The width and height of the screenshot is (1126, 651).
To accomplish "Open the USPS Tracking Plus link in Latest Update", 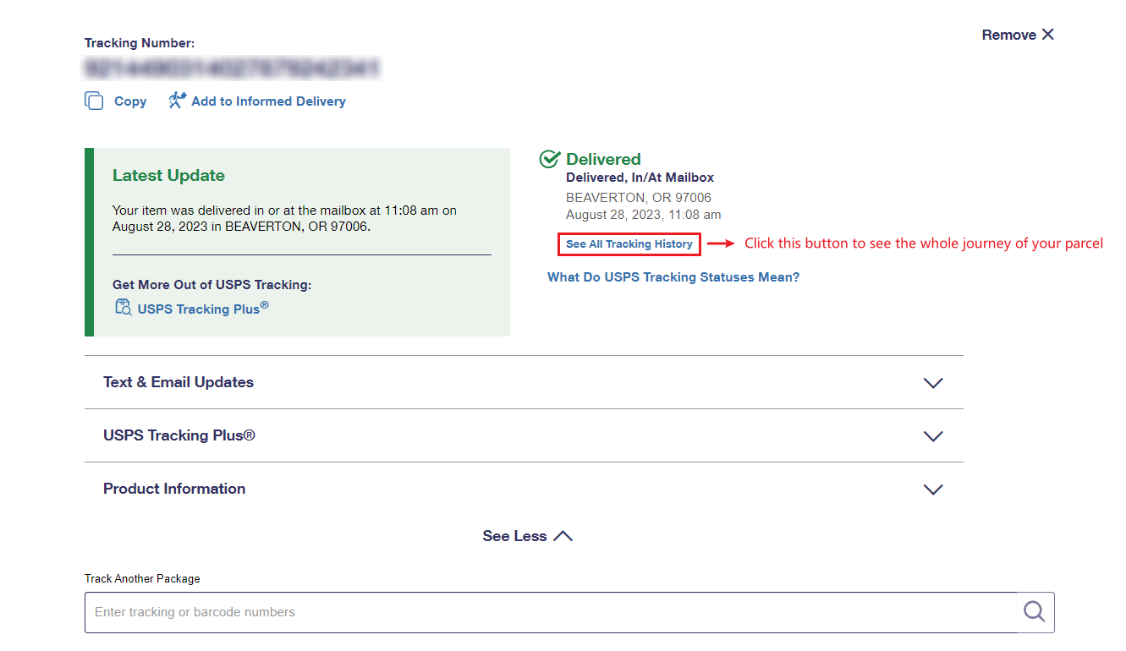I will tap(203, 309).
